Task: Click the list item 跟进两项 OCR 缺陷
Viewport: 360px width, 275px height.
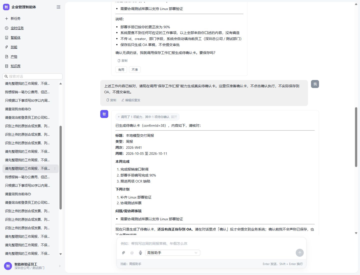Action: click(135, 181)
